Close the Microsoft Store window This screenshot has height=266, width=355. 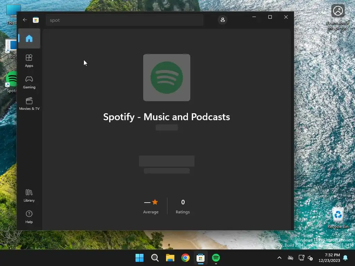point(286,17)
